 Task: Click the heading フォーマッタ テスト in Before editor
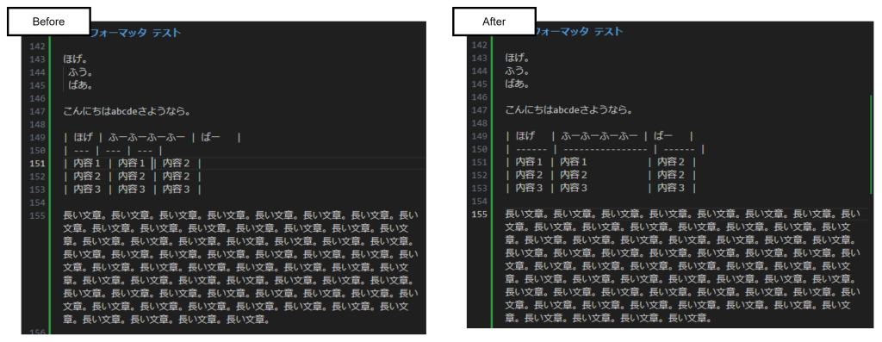(135, 33)
